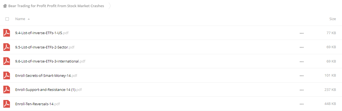This screenshot has width=342, height=111.
Task: Open 9.6-List-of-Inverse-ETFs-3-International.pdf file
Action: coord(50,61)
